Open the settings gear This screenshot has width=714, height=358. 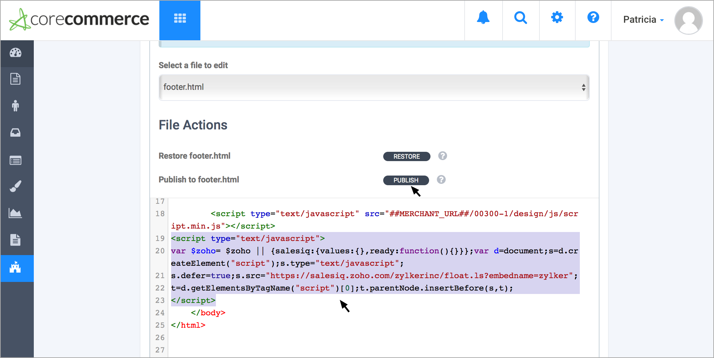pyautogui.click(x=557, y=17)
